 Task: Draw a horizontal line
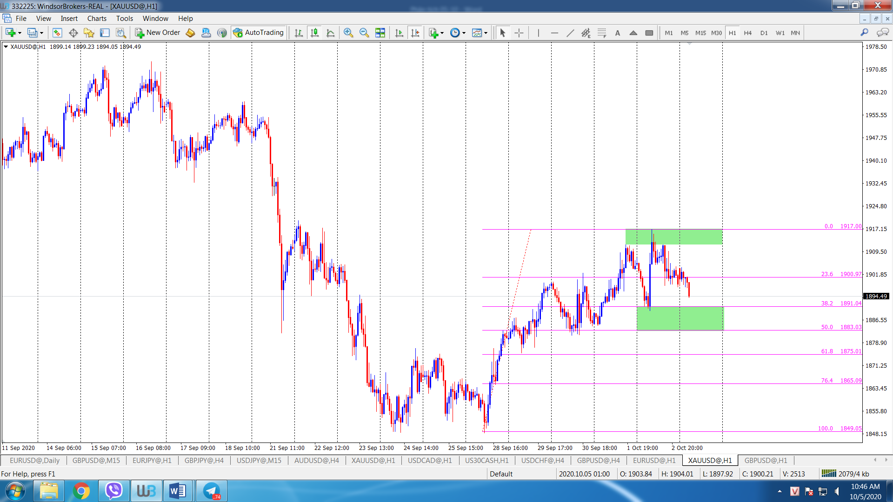pos(554,33)
